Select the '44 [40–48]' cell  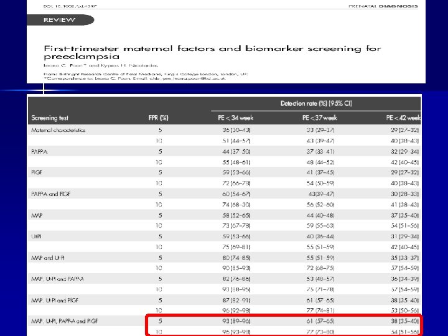click(320, 215)
